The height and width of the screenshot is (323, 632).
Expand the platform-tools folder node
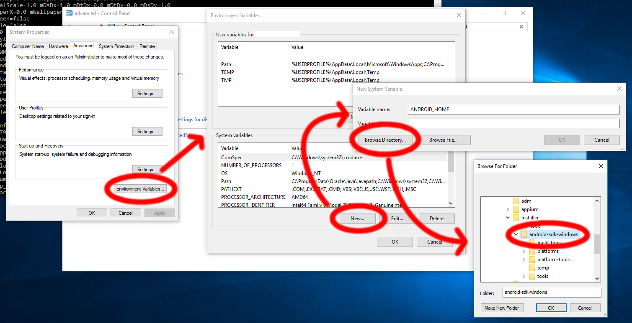click(x=524, y=259)
